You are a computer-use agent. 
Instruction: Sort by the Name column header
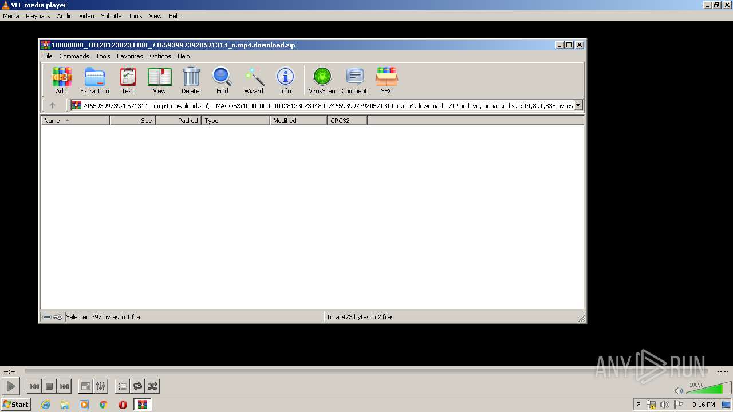point(75,121)
